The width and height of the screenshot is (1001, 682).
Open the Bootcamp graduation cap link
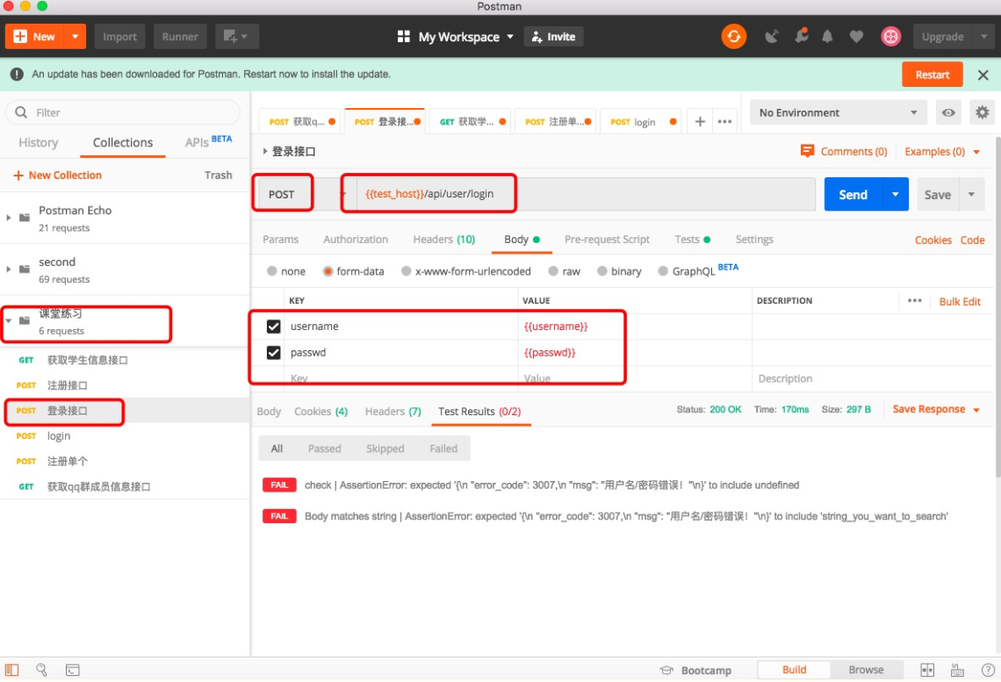pyautogui.click(x=695, y=670)
